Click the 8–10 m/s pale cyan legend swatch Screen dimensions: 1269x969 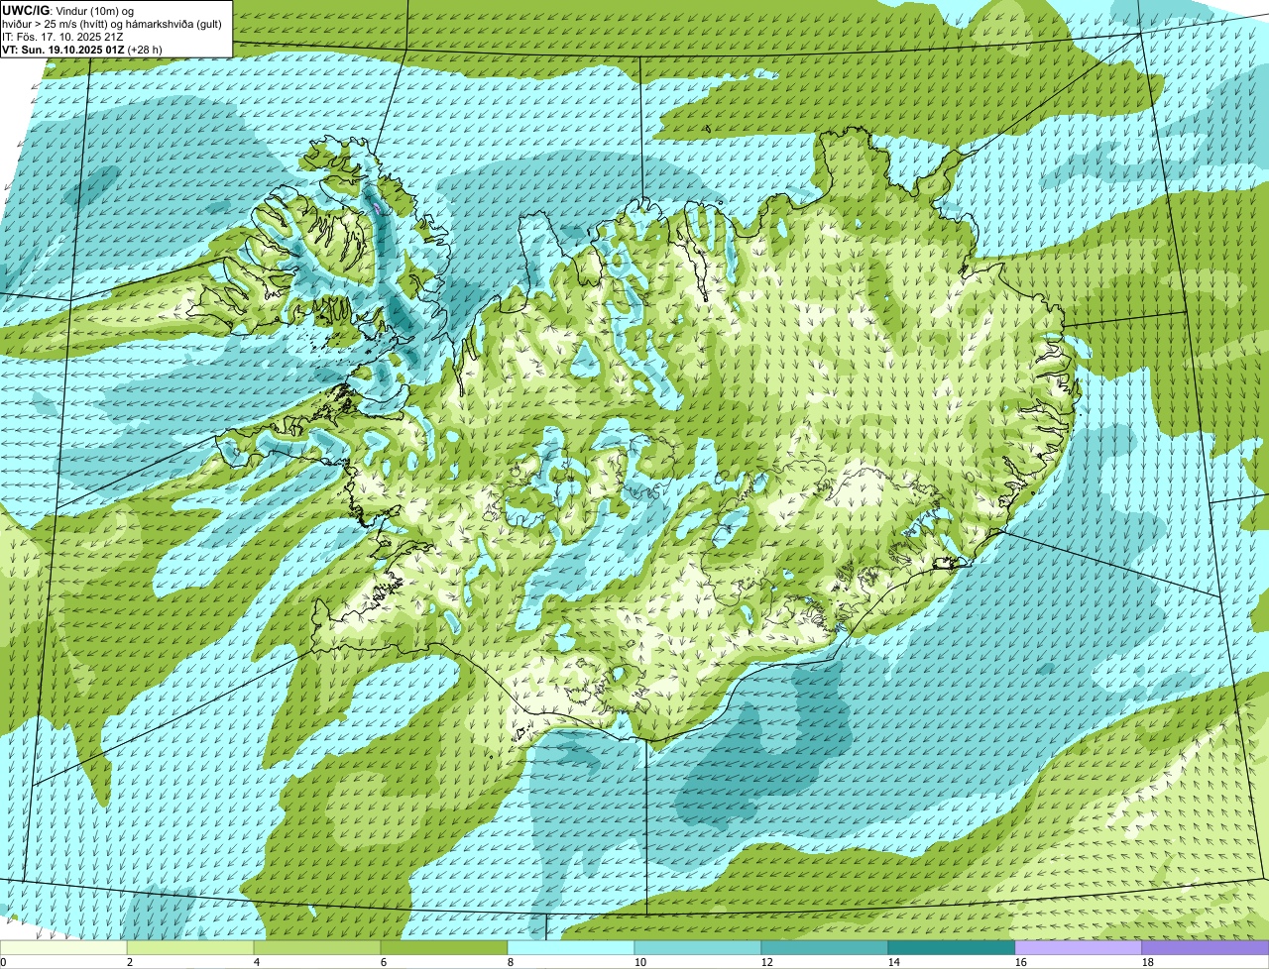pos(571,947)
